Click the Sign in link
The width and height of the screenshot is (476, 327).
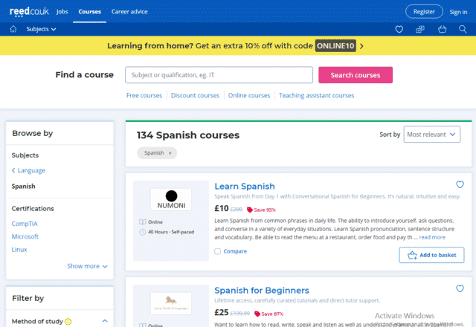(458, 12)
